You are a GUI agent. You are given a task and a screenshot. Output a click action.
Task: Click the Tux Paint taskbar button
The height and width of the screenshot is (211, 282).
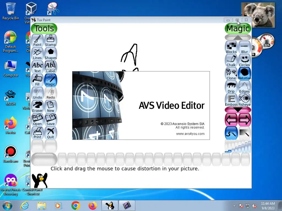click(110, 206)
